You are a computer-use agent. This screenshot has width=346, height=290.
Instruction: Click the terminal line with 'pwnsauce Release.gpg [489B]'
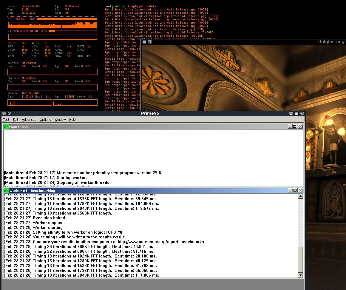coord(162,19)
